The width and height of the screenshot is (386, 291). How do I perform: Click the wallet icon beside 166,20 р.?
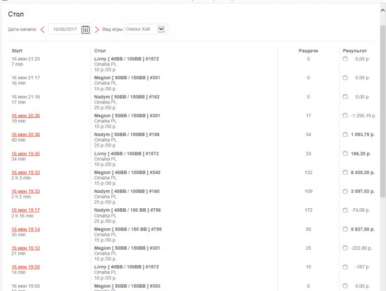tap(345, 154)
